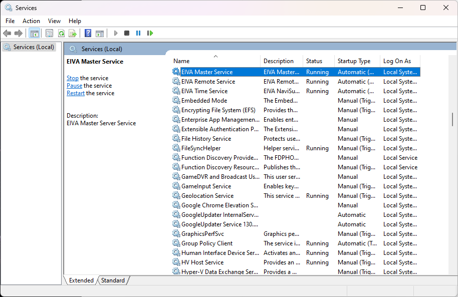Sort by the Name column header

pyautogui.click(x=215, y=61)
